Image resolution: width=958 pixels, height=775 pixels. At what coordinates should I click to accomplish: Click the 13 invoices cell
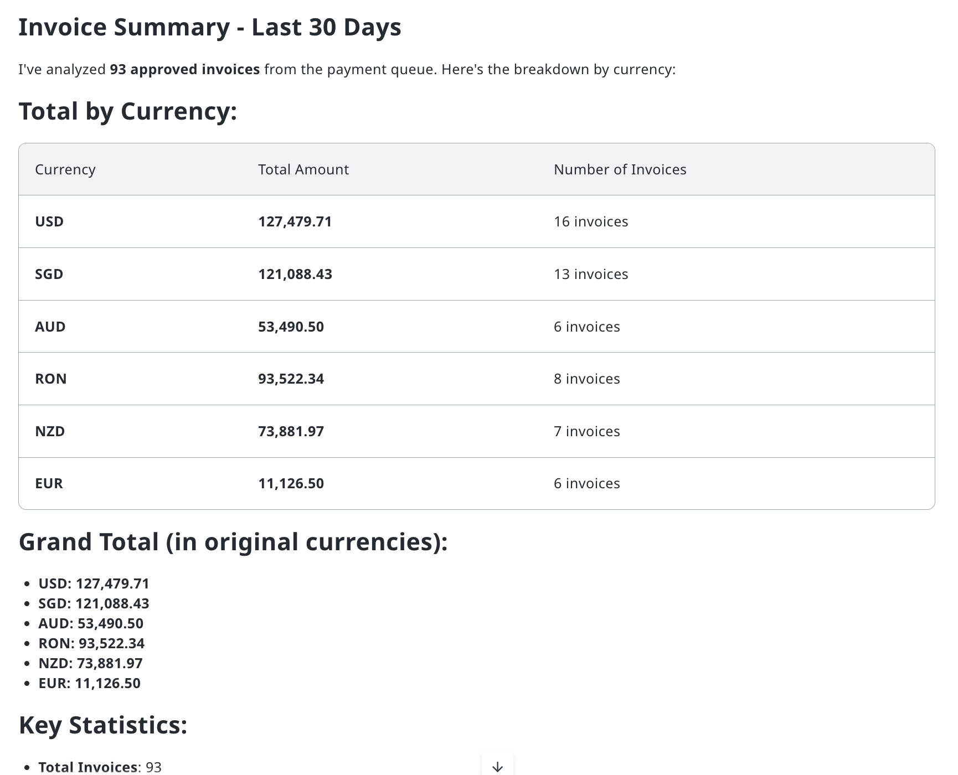591,274
